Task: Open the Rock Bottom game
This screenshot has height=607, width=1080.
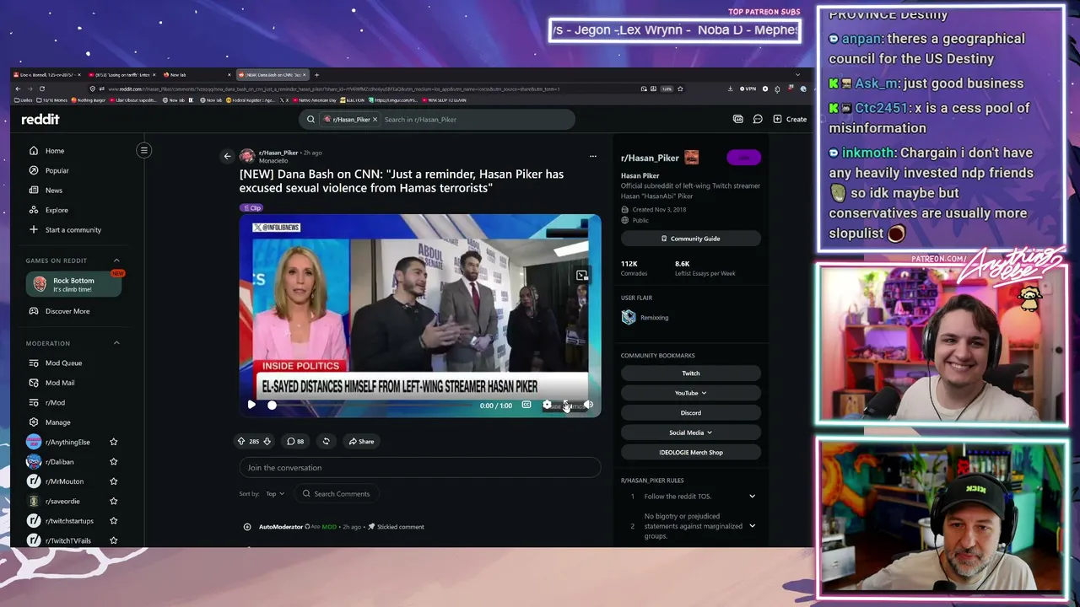Action: [x=74, y=284]
